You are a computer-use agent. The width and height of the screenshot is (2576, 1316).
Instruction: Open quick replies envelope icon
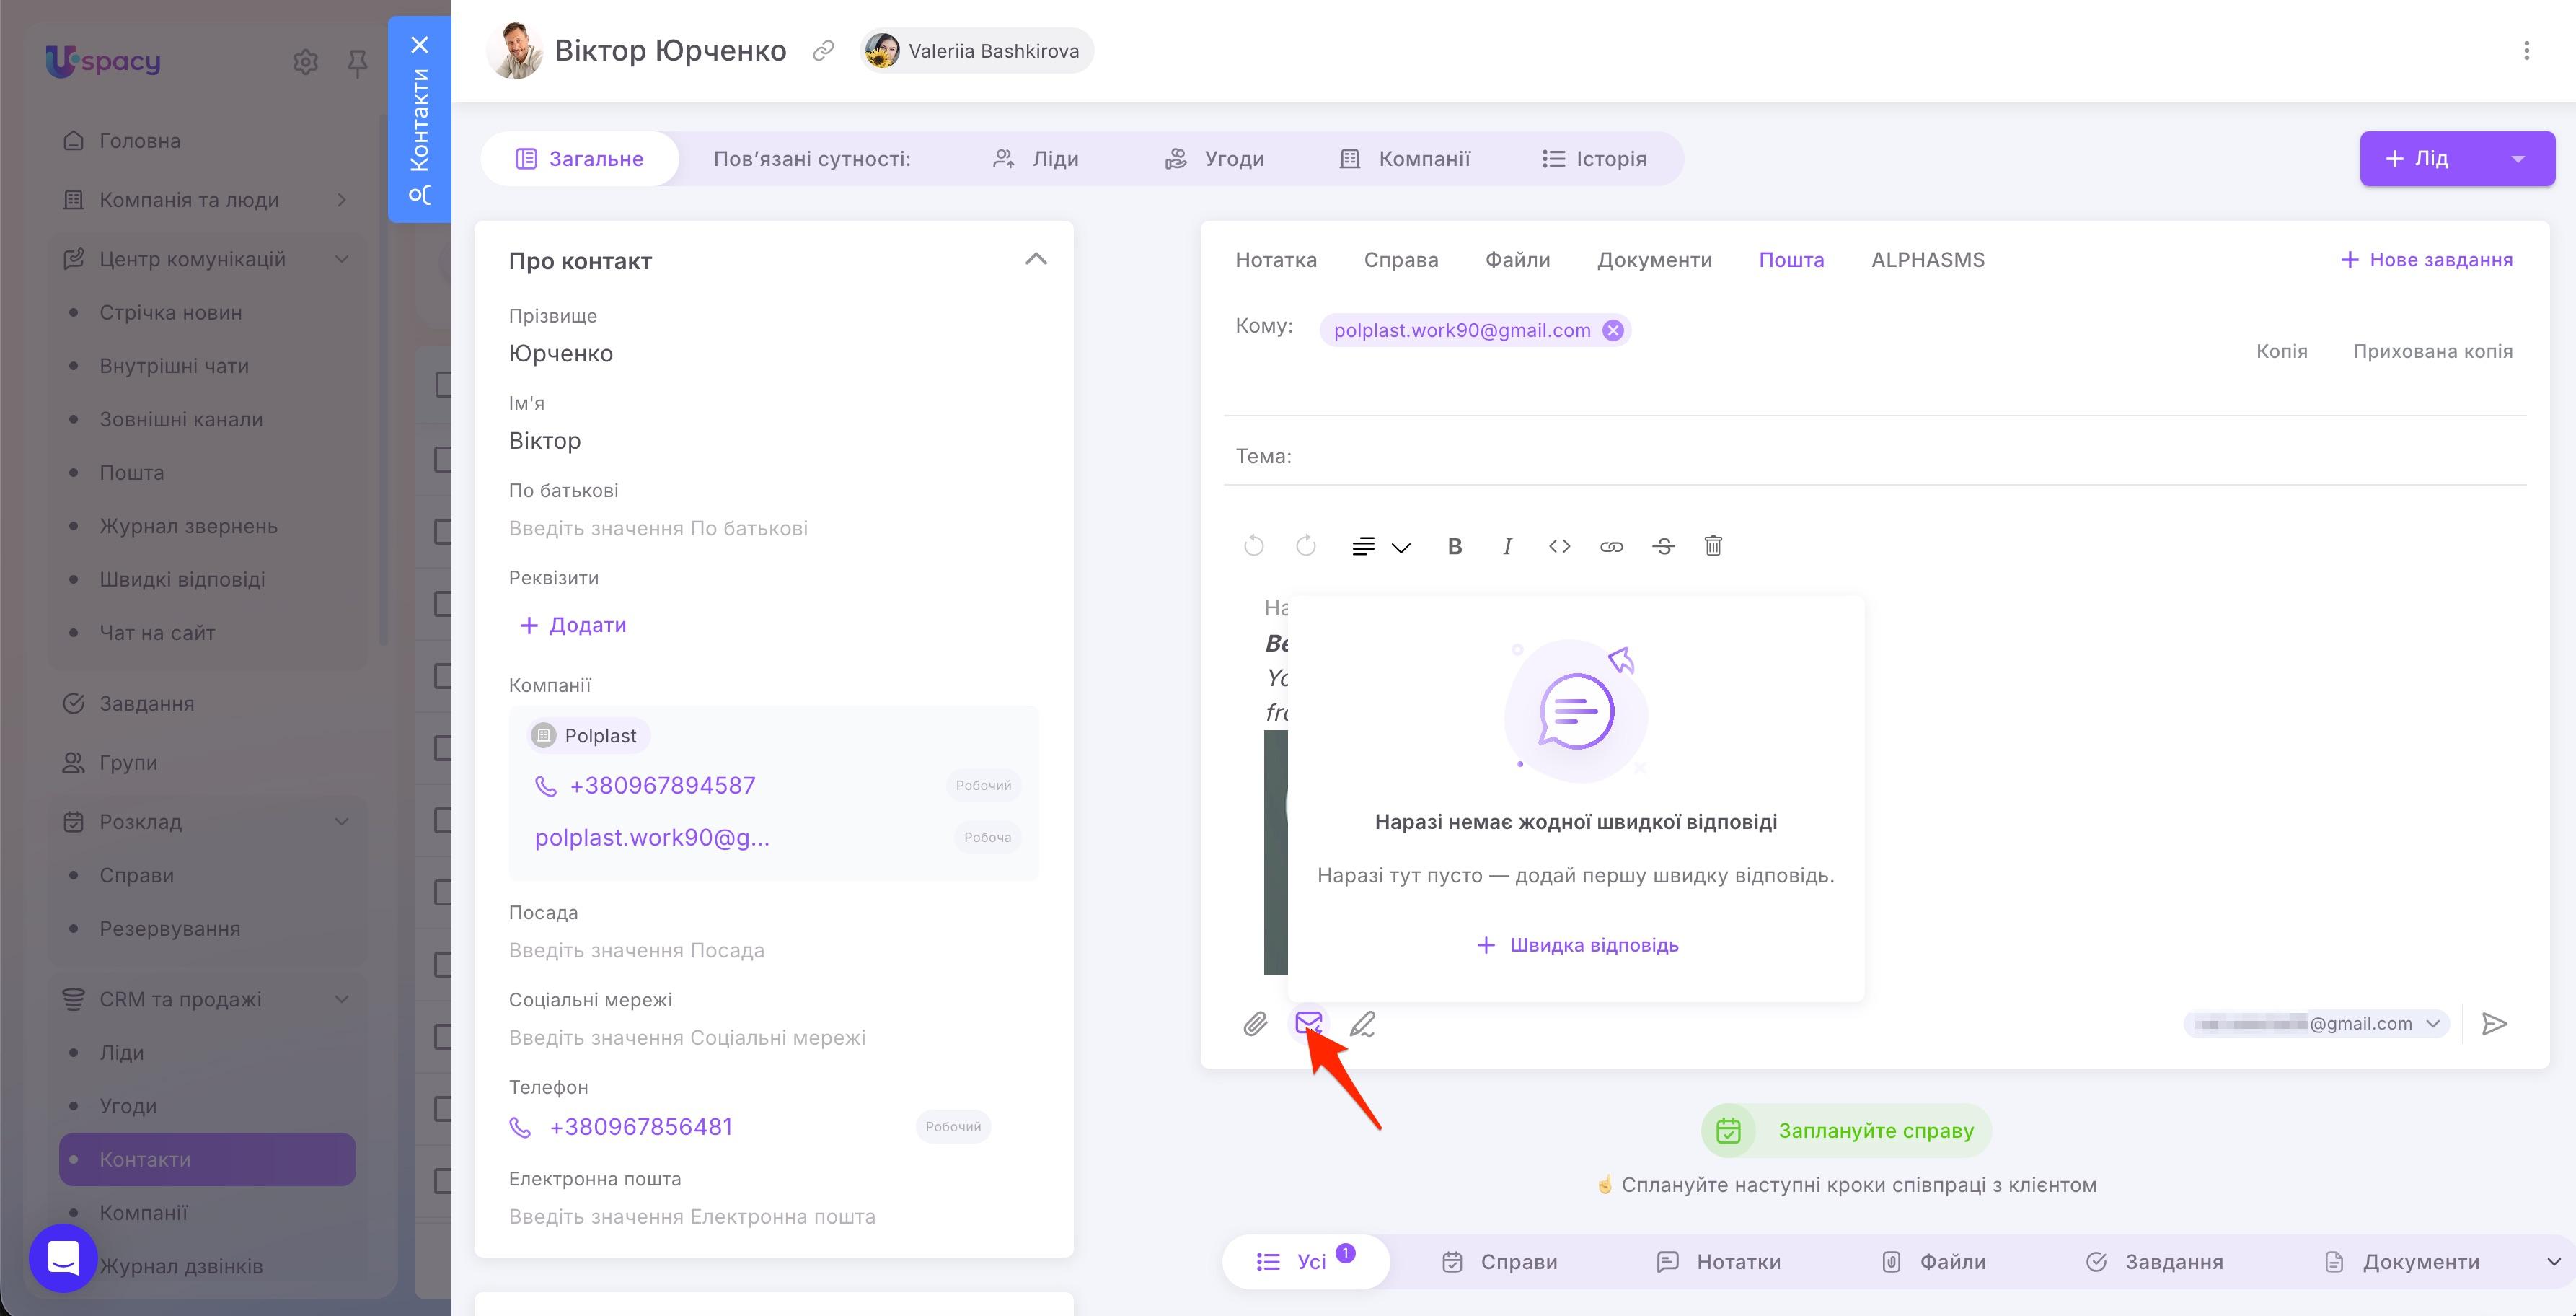[x=1309, y=1023]
